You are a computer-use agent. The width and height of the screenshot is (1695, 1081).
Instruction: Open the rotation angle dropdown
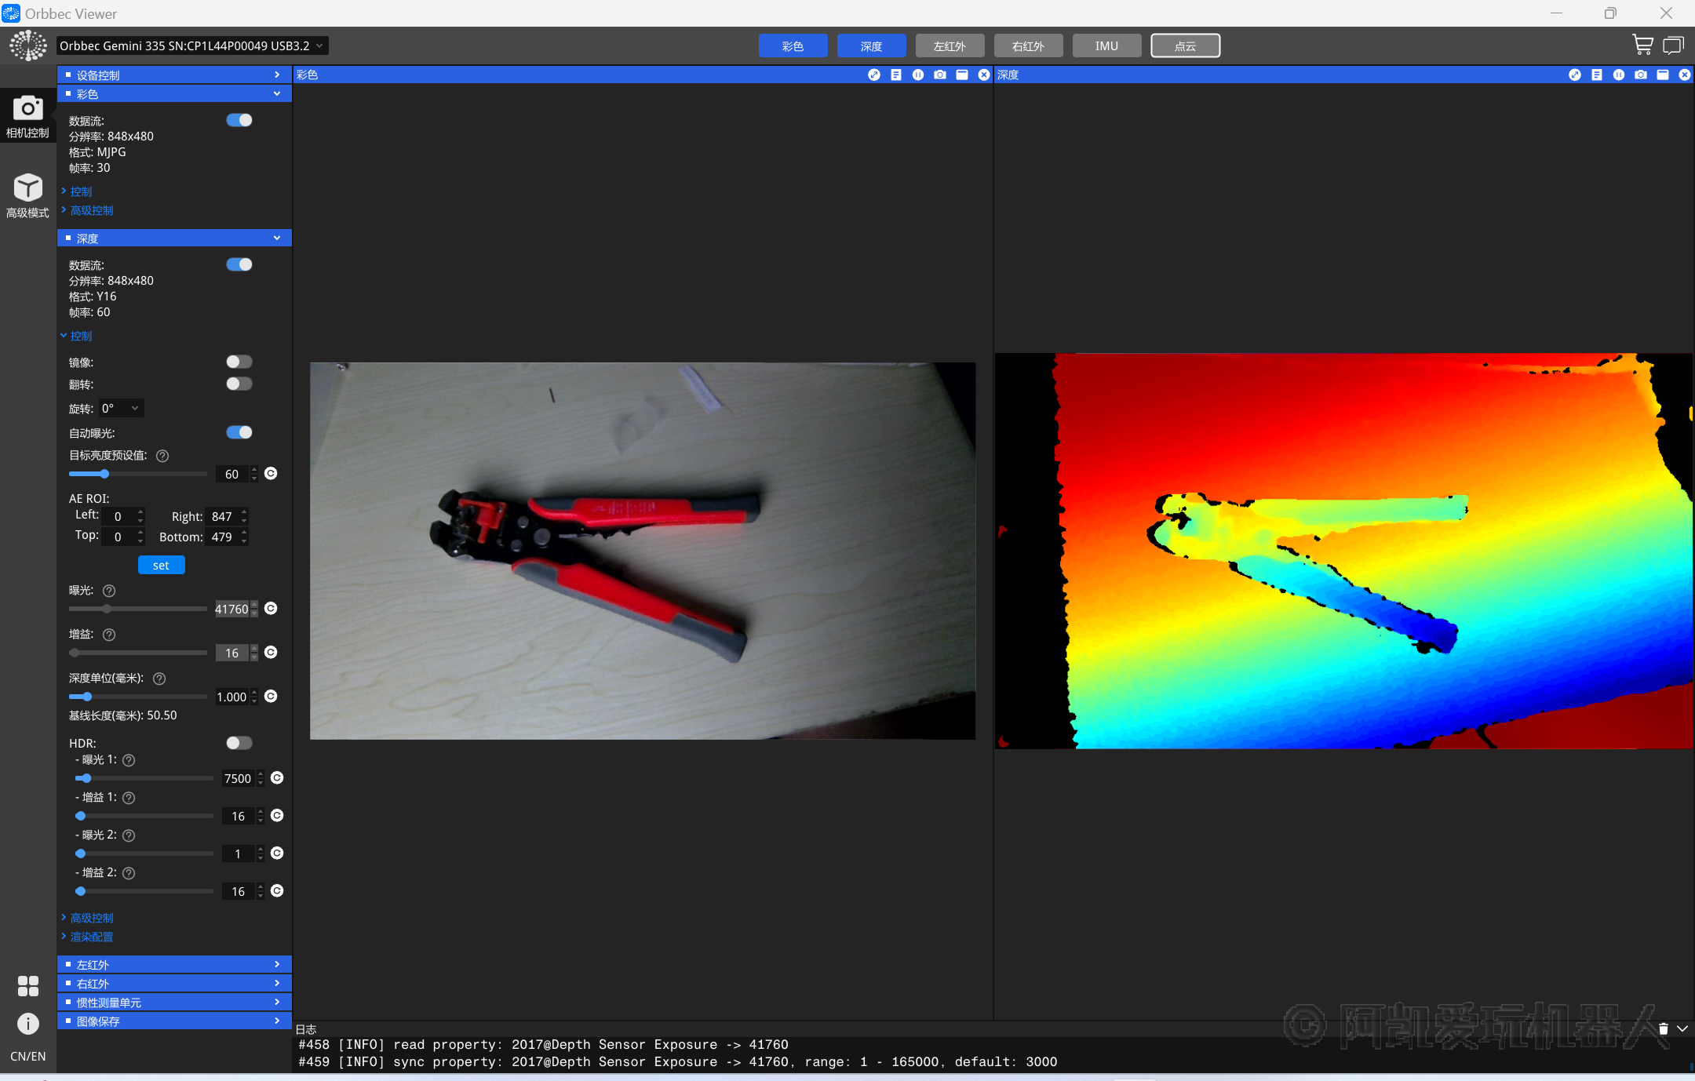pos(122,408)
